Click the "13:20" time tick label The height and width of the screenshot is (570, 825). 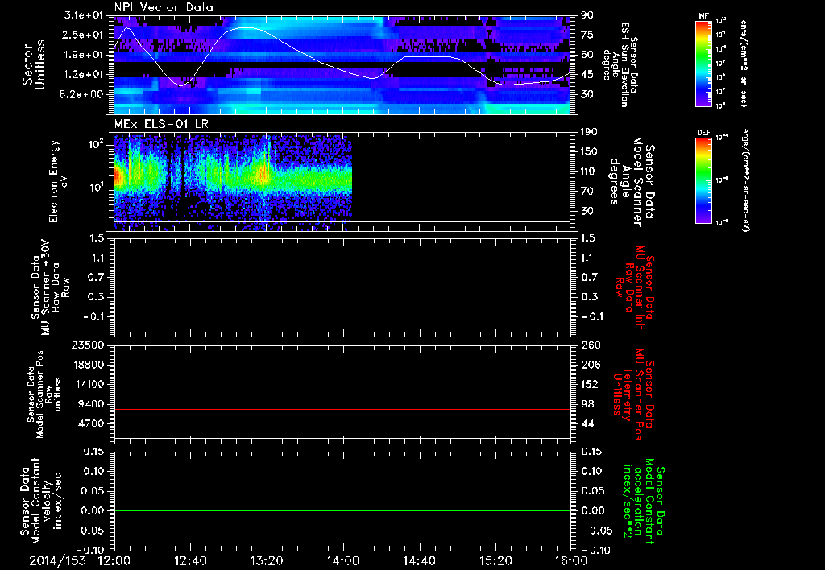[x=267, y=560]
